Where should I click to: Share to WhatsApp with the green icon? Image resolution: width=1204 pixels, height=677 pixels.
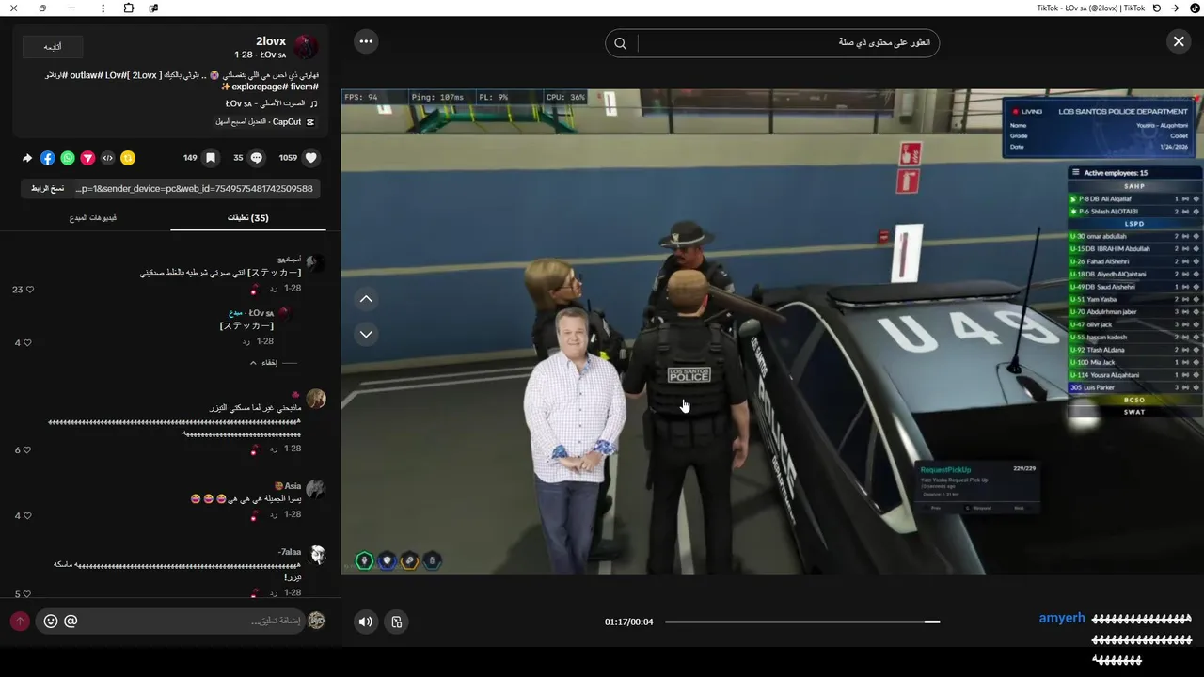point(68,158)
